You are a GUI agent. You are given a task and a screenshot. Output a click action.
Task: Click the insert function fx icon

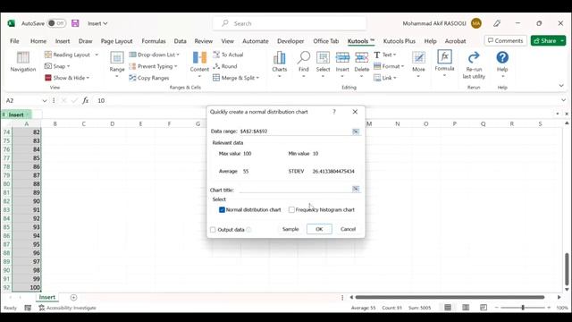(x=85, y=100)
